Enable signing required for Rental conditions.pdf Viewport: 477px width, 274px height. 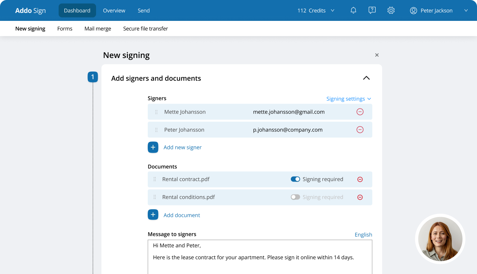click(x=295, y=197)
